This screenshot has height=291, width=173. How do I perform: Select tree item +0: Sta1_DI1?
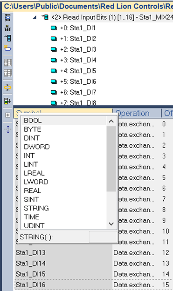[x=78, y=28]
